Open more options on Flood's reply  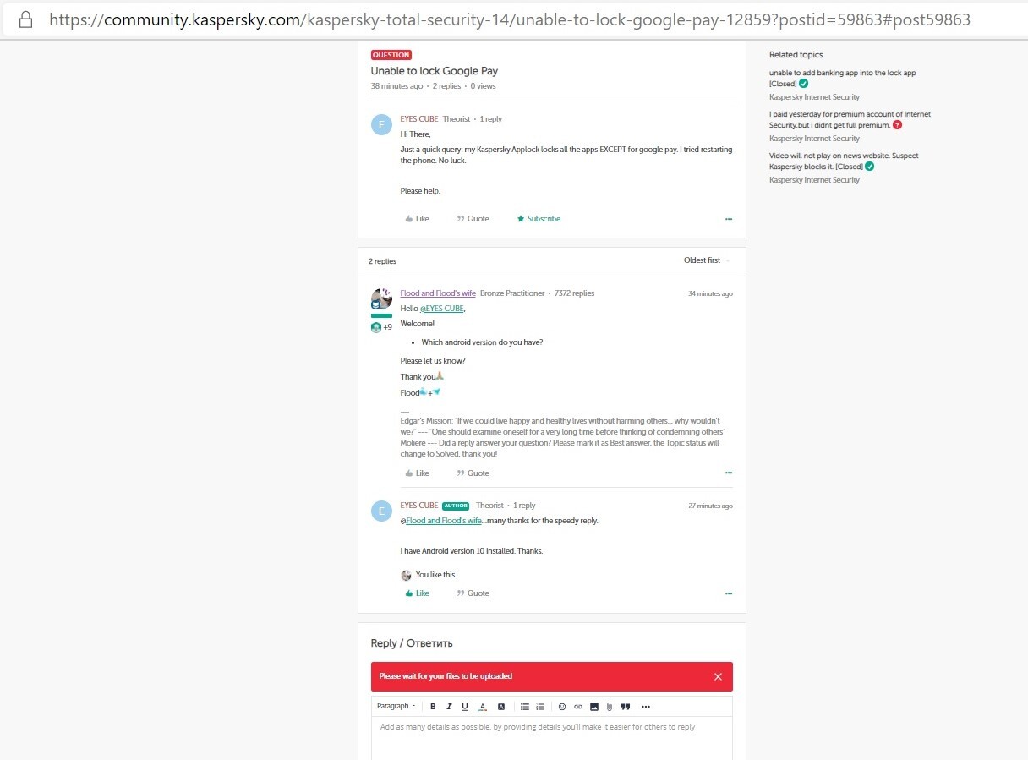pyautogui.click(x=729, y=473)
